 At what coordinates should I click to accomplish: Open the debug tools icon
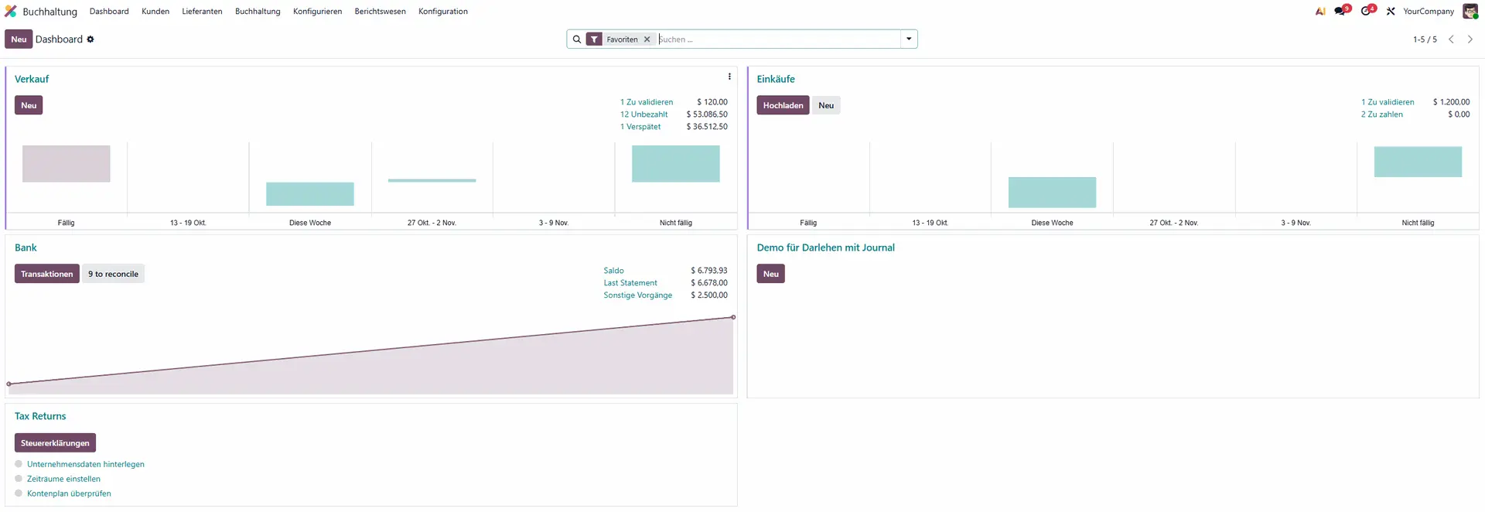[x=1391, y=11]
